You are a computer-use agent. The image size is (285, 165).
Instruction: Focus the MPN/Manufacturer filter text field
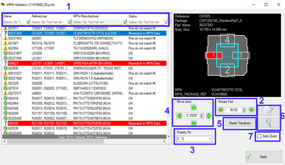click(x=97, y=22)
